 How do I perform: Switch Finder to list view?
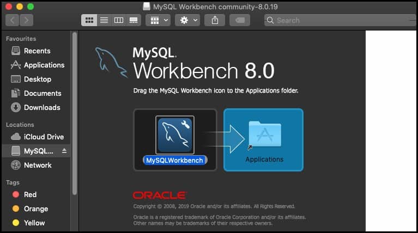(x=104, y=20)
